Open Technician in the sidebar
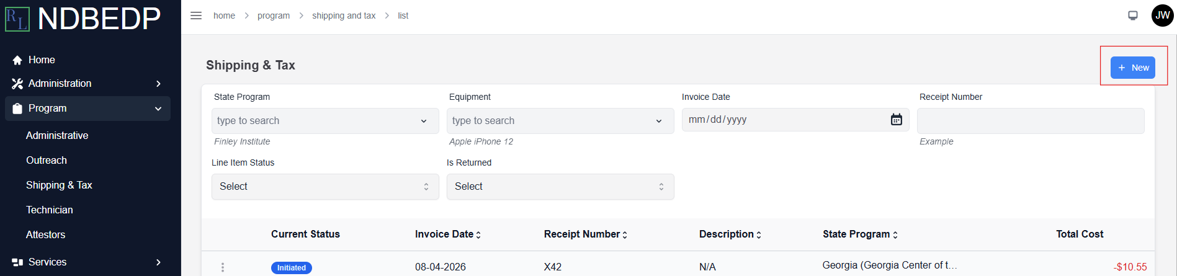The height and width of the screenshot is (276, 1177). point(50,210)
